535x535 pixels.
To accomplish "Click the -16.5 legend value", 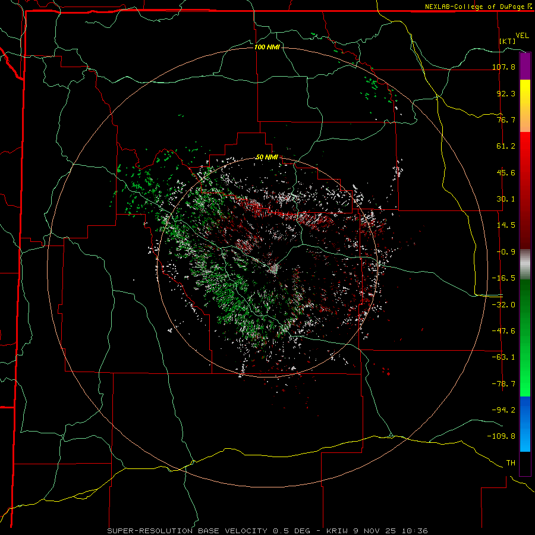I will point(503,278).
